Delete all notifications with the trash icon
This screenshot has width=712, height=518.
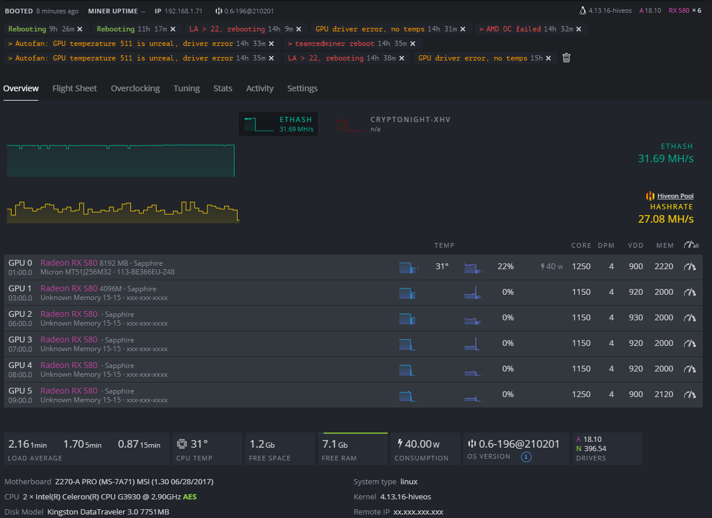(x=566, y=58)
